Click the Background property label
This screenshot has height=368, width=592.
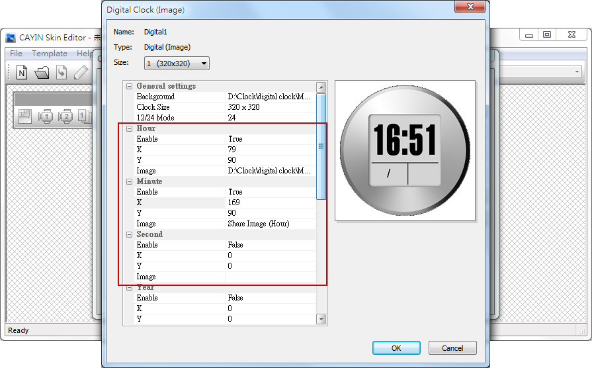tap(155, 97)
